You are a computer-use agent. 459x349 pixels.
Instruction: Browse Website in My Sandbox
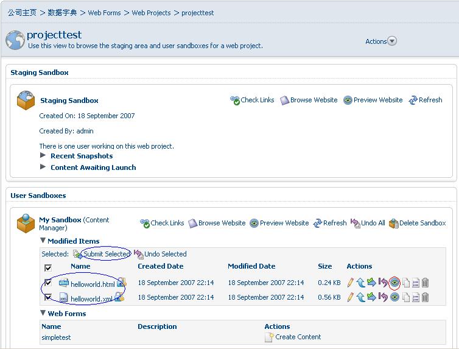pos(217,223)
